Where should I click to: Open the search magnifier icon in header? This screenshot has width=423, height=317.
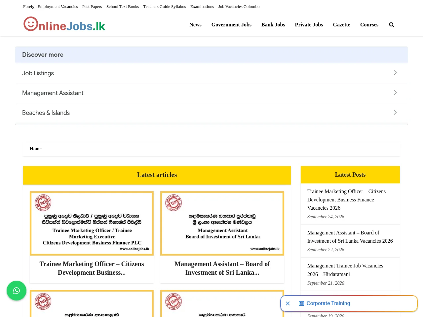click(392, 25)
